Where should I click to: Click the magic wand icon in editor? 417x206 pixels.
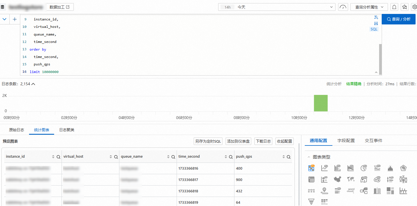(x=376, y=17)
